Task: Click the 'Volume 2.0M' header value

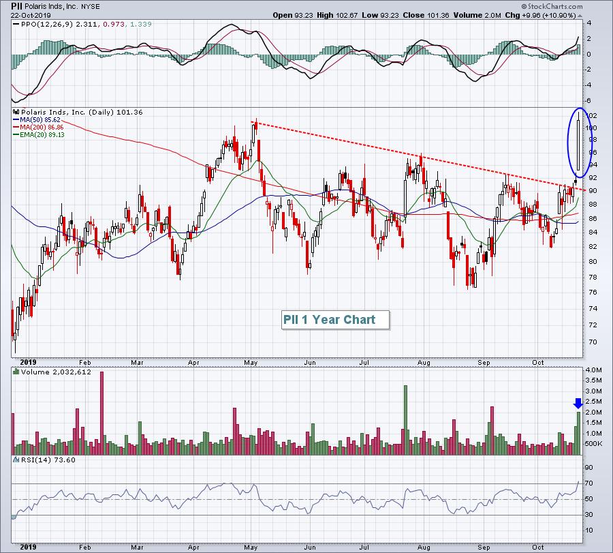Action: (x=477, y=15)
